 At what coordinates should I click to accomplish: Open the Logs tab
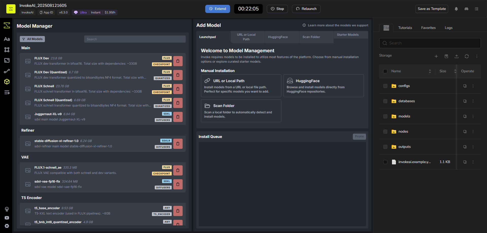point(448,28)
